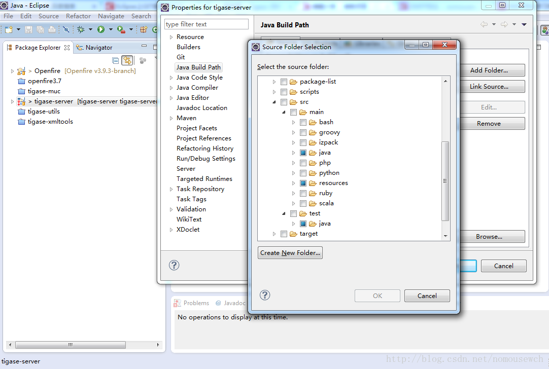Click the Browse button

coord(489,237)
